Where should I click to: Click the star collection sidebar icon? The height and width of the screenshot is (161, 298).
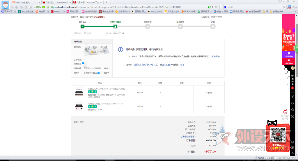click(293, 110)
